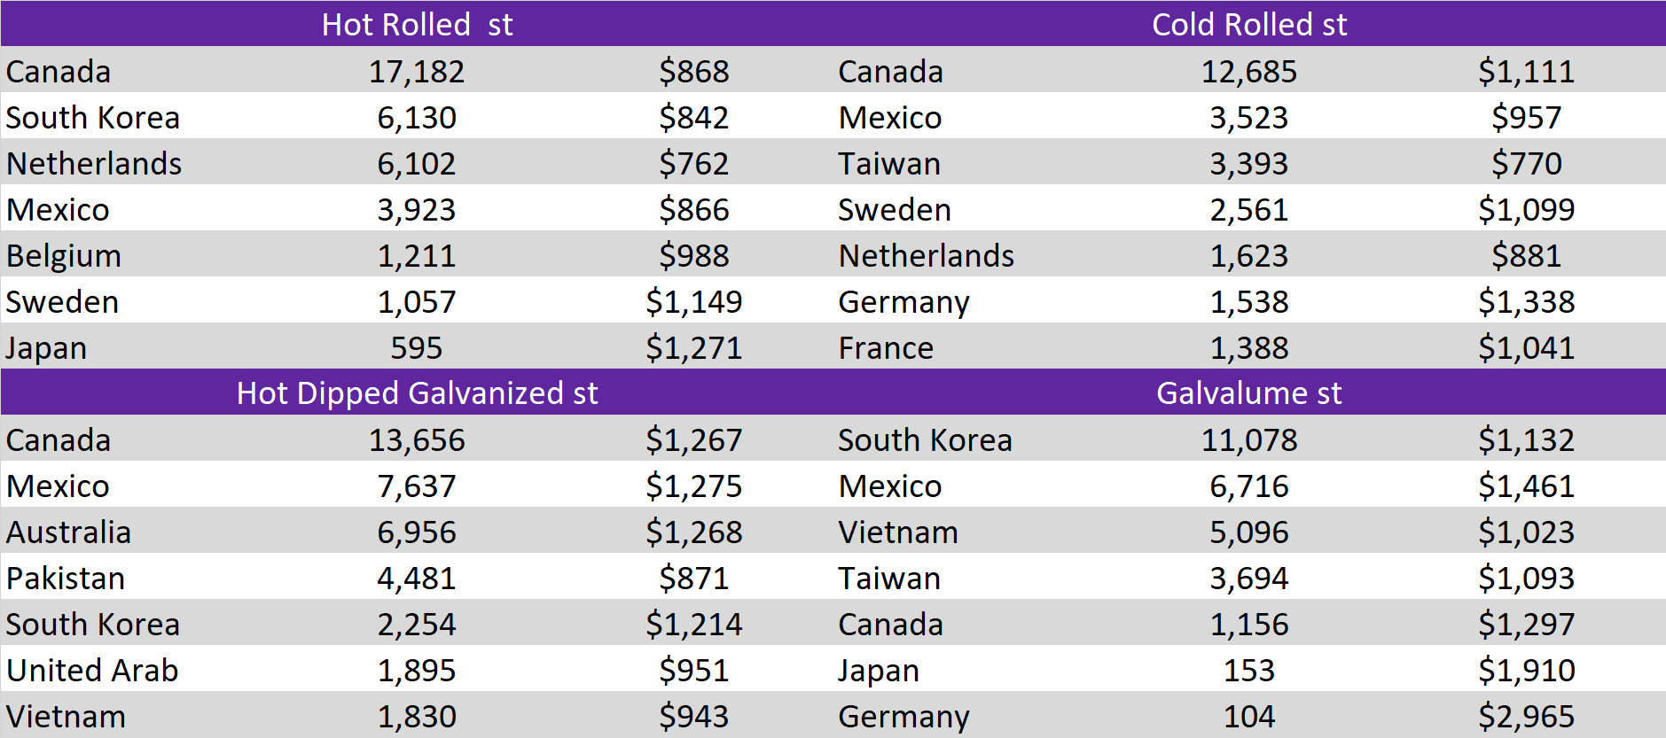The height and width of the screenshot is (738, 1666).
Task: Select the Pakistan 4,481 value
Action: (x=417, y=579)
